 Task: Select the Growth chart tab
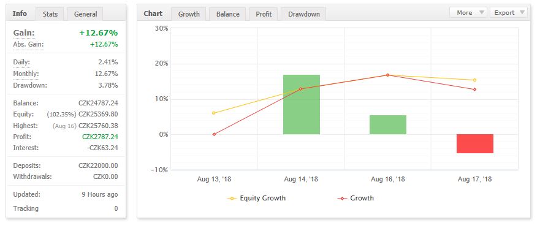(189, 14)
